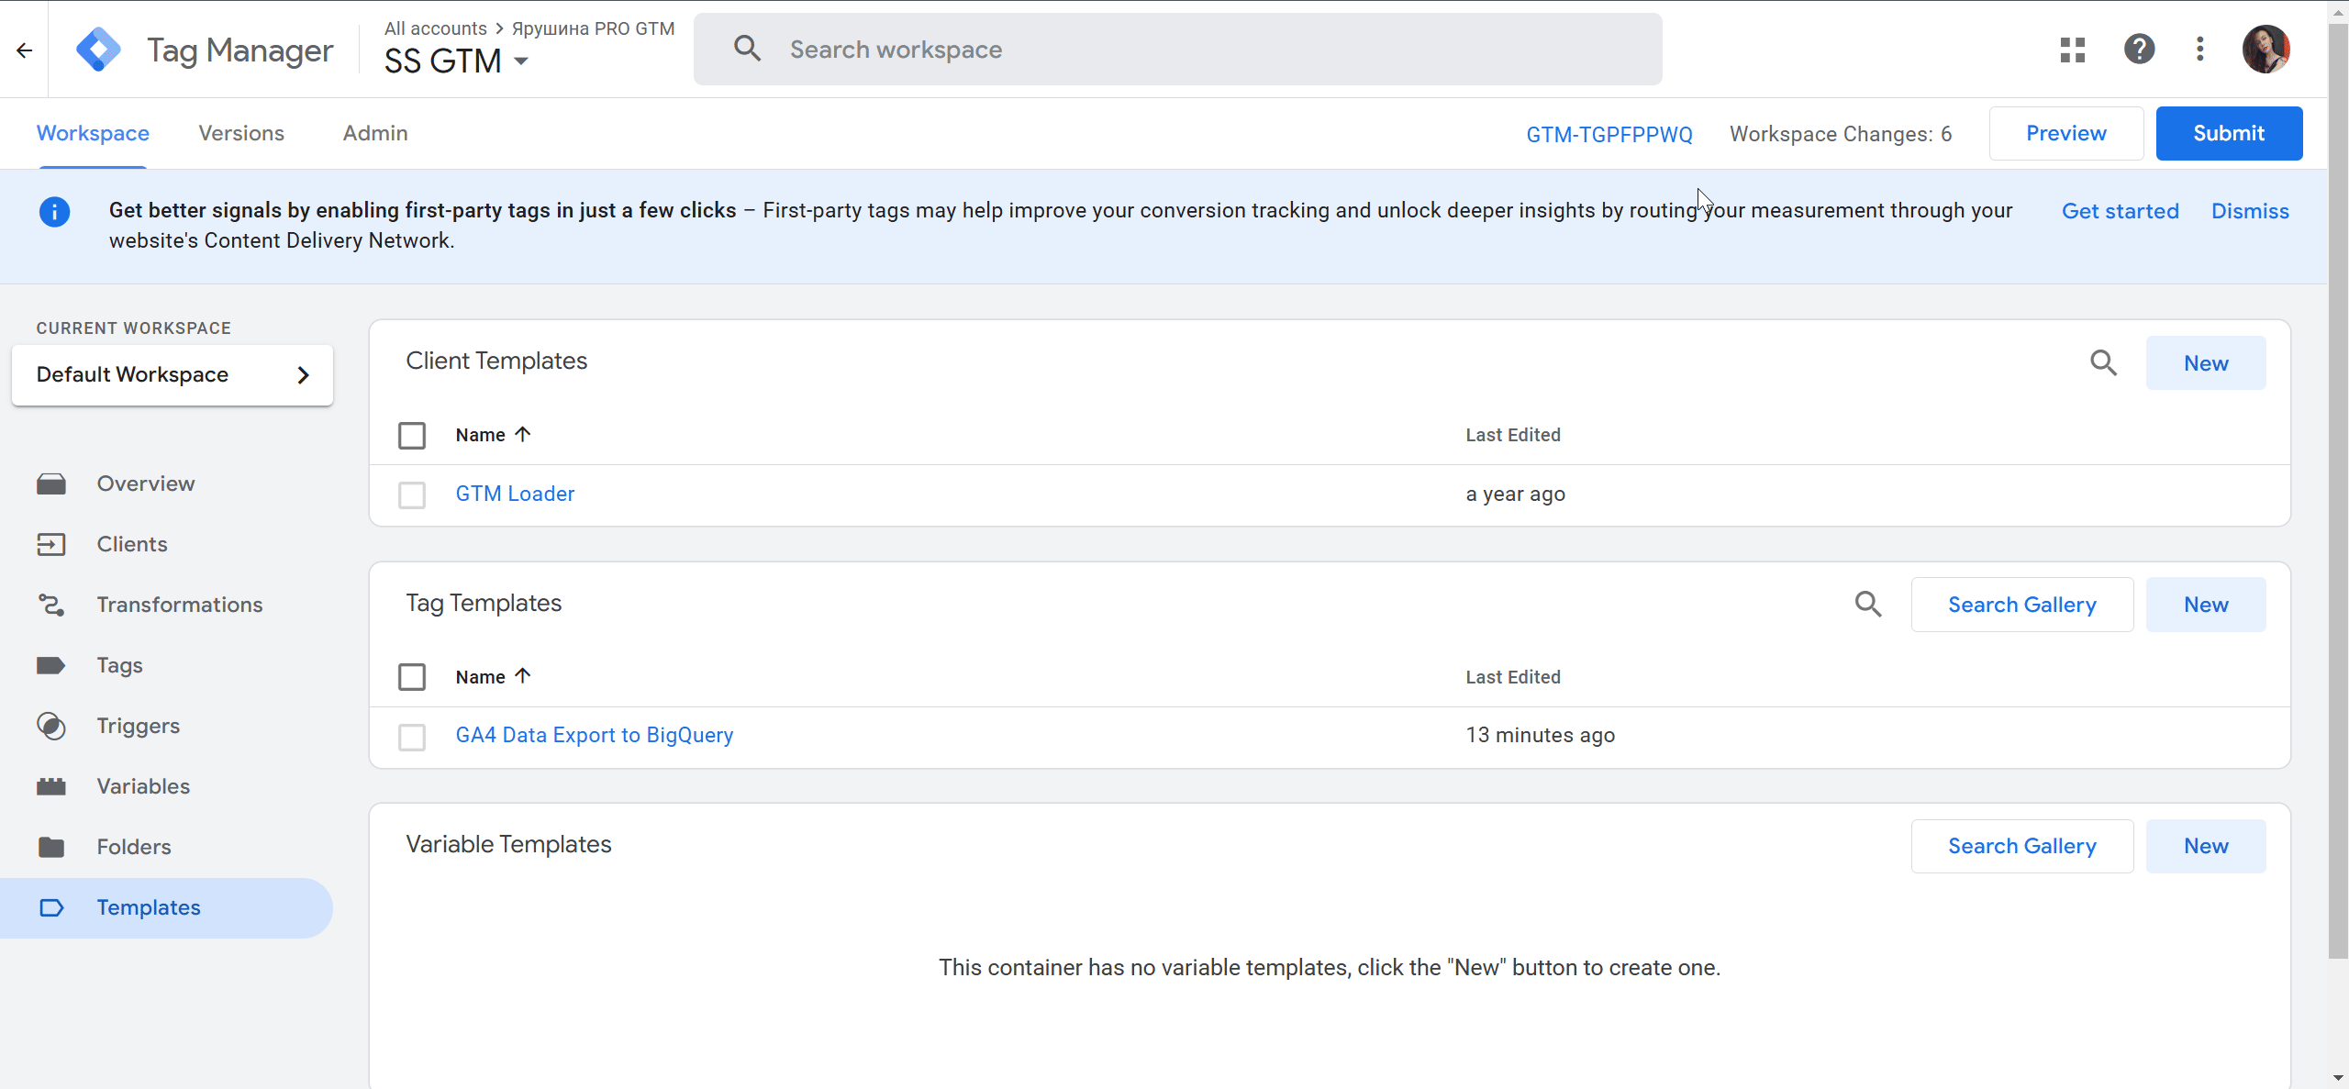Click the Clients sidebar icon
2349x1089 pixels.
point(51,544)
